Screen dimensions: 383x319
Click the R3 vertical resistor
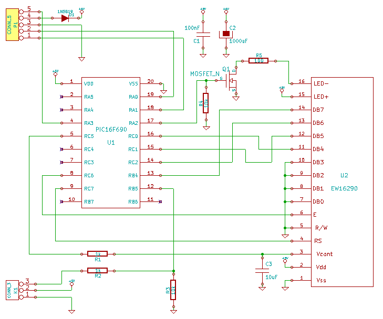click(173, 290)
